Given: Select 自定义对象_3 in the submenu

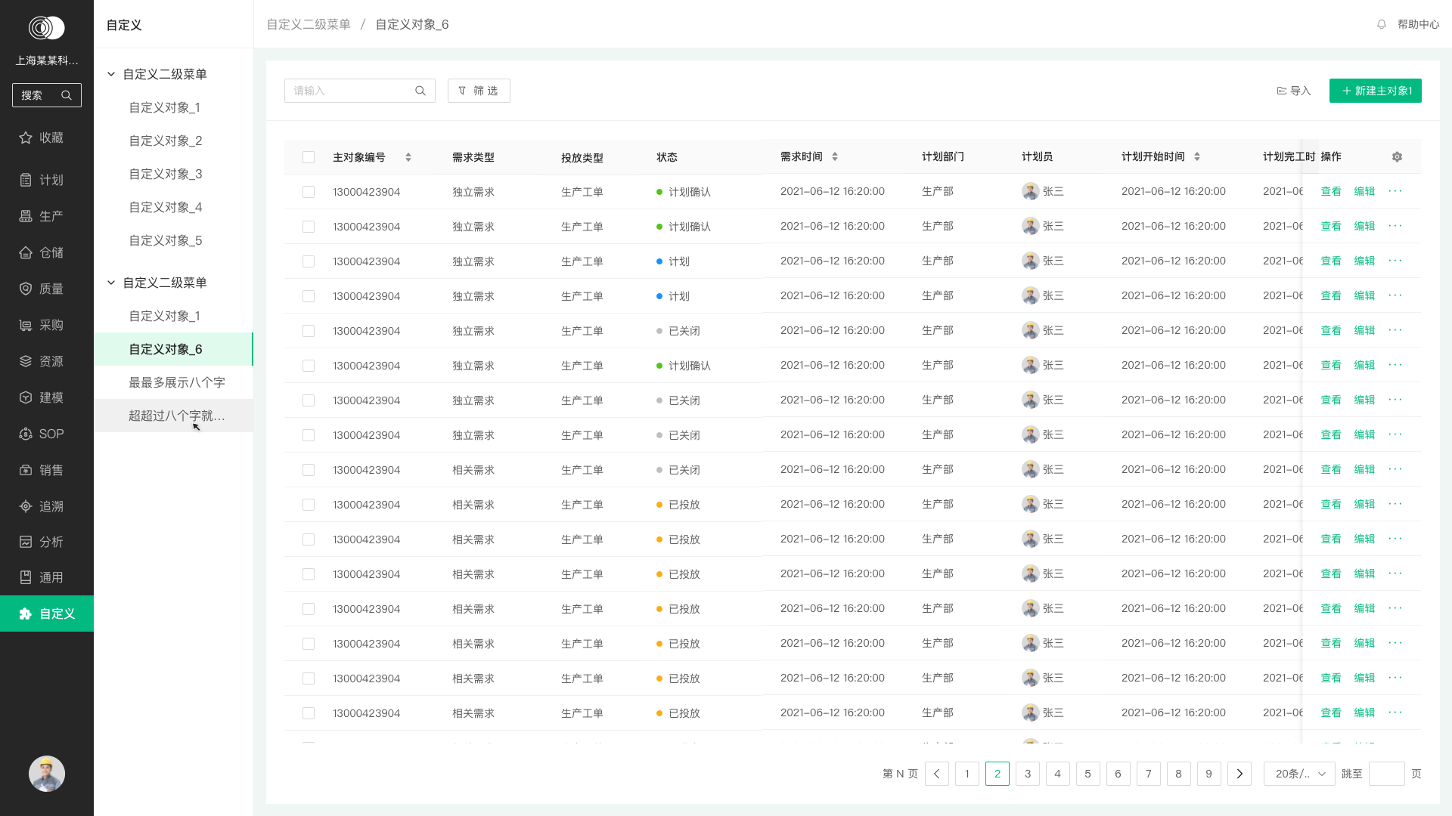Looking at the screenshot, I should pyautogui.click(x=166, y=174).
